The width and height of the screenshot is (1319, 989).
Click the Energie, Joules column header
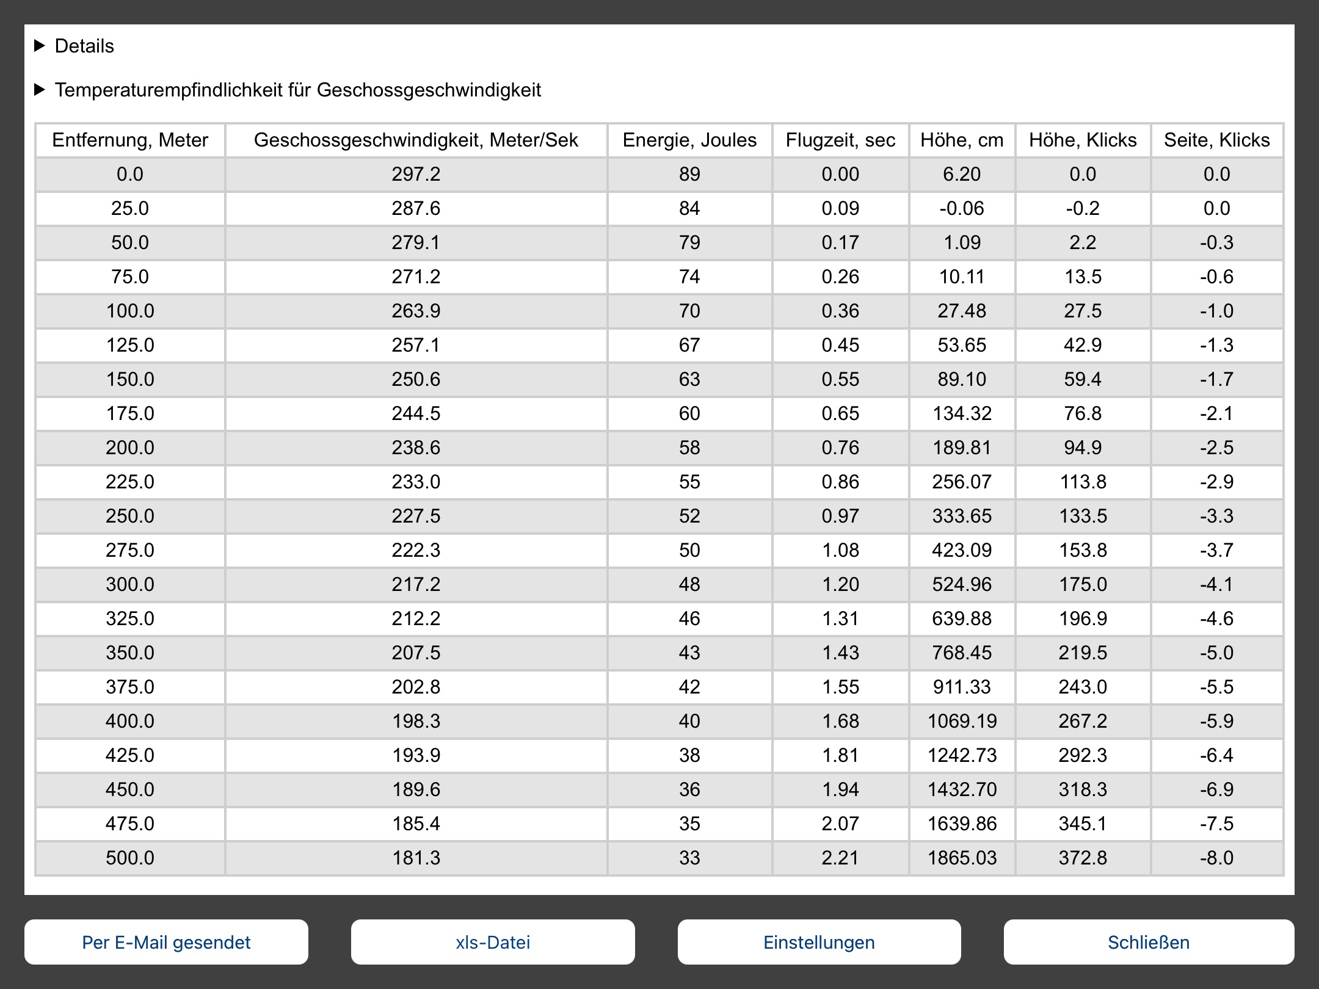pos(689,140)
